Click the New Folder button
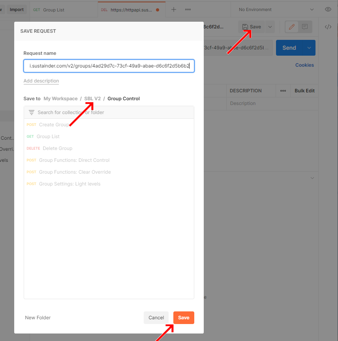Viewport: 338px width, 341px height. (x=38, y=318)
